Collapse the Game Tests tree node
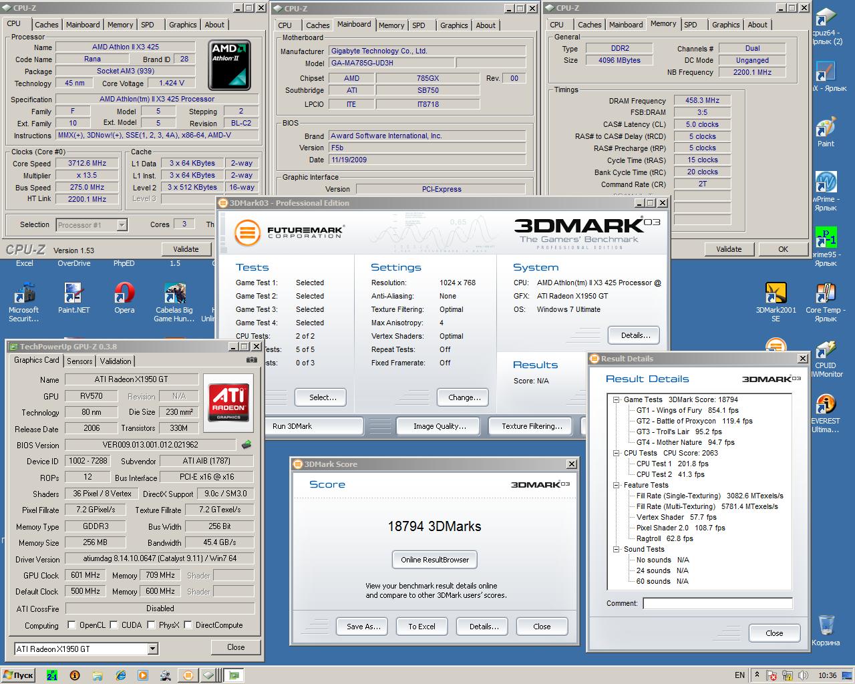Screen dimensions: 855x684 click(x=616, y=399)
